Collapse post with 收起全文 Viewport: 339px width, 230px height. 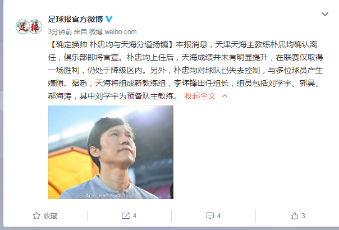coord(200,96)
